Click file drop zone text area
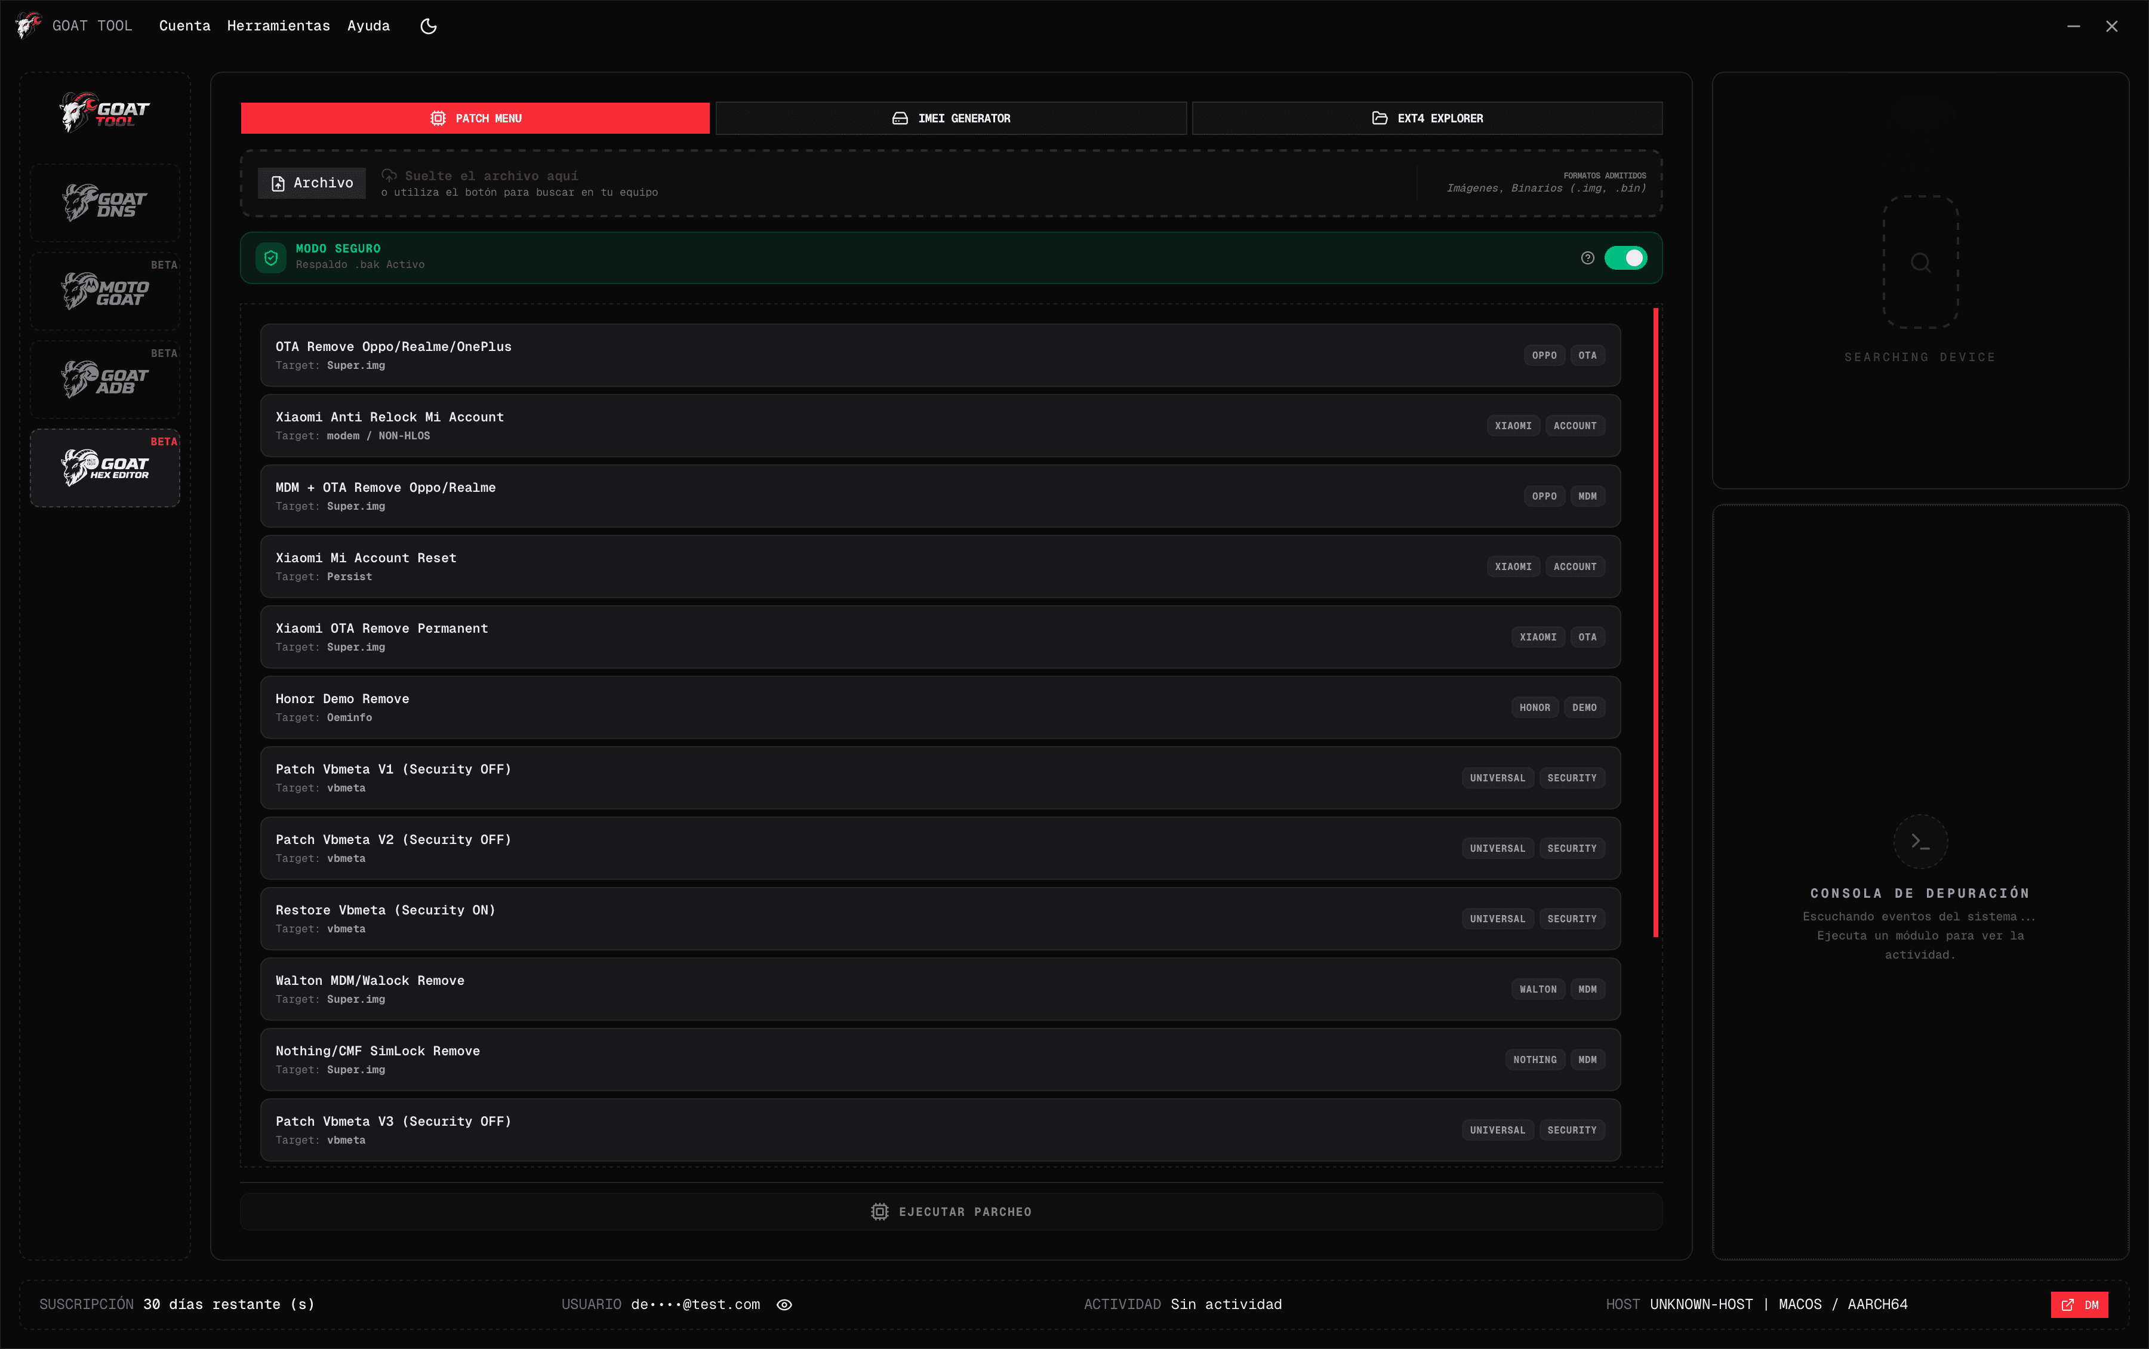The image size is (2149, 1349). coord(519,183)
